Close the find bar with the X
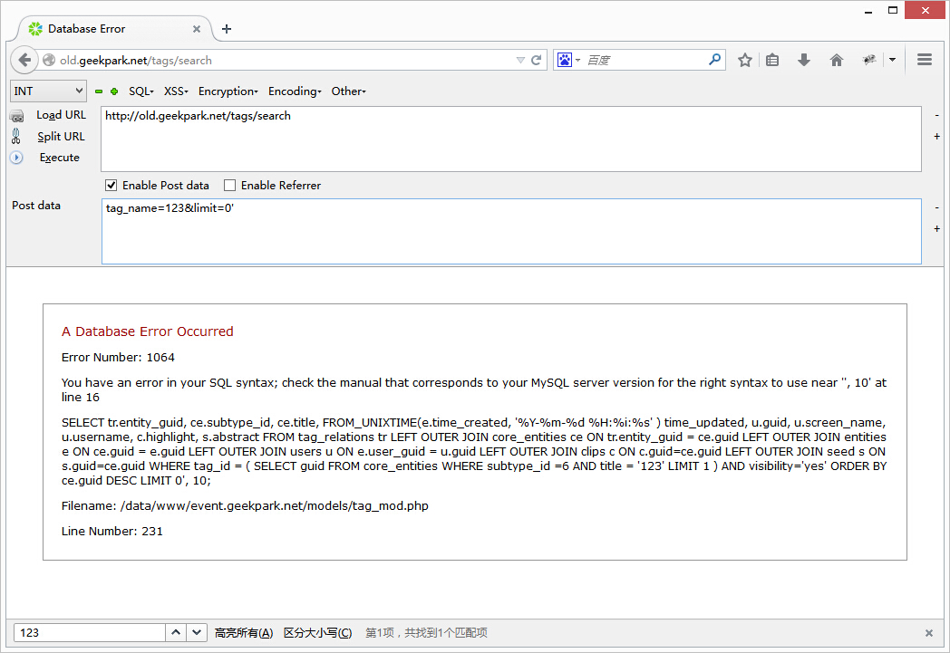Image resolution: width=950 pixels, height=653 pixels. click(929, 633)
